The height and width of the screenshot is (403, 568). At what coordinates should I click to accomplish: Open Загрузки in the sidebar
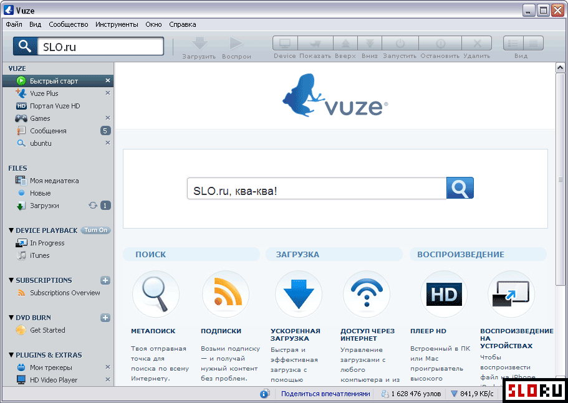[x=58, y=206]
